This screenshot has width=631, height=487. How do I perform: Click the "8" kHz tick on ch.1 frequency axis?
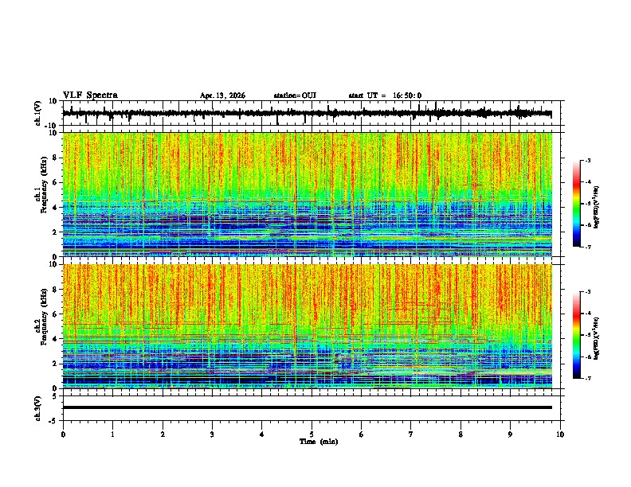point(56,158)
